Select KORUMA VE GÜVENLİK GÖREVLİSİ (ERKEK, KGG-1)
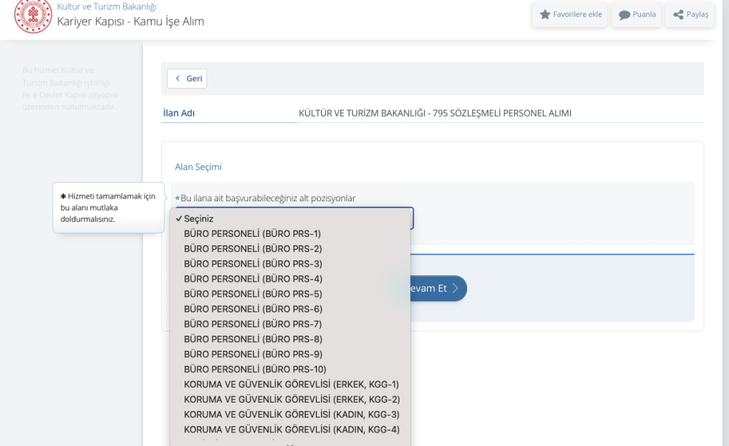729x446 pixels. pyautogui.click(x=291, y=384)
